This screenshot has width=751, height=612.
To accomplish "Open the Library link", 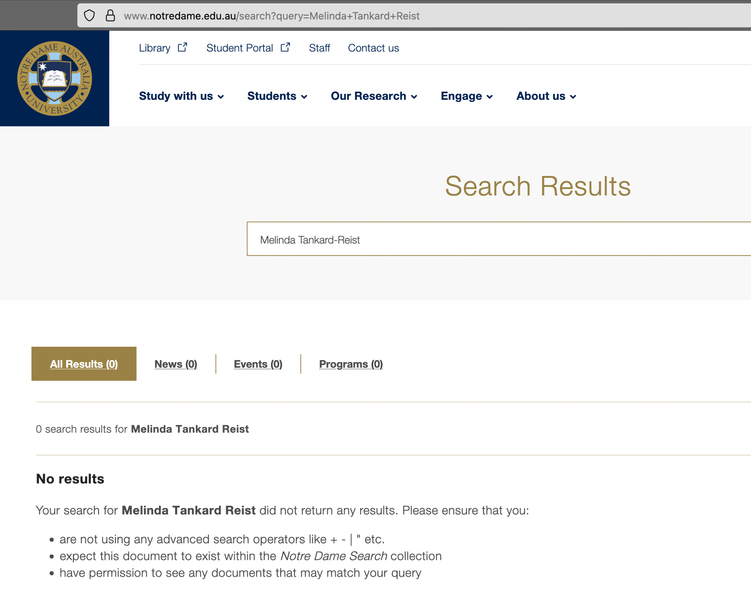I will coord(154,48).
